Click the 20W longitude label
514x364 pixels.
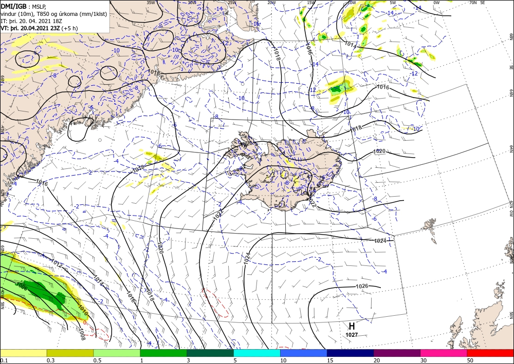(x=271, y=3)
